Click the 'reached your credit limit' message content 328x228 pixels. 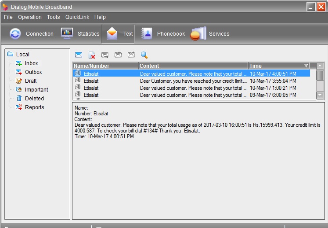(193, 81)
